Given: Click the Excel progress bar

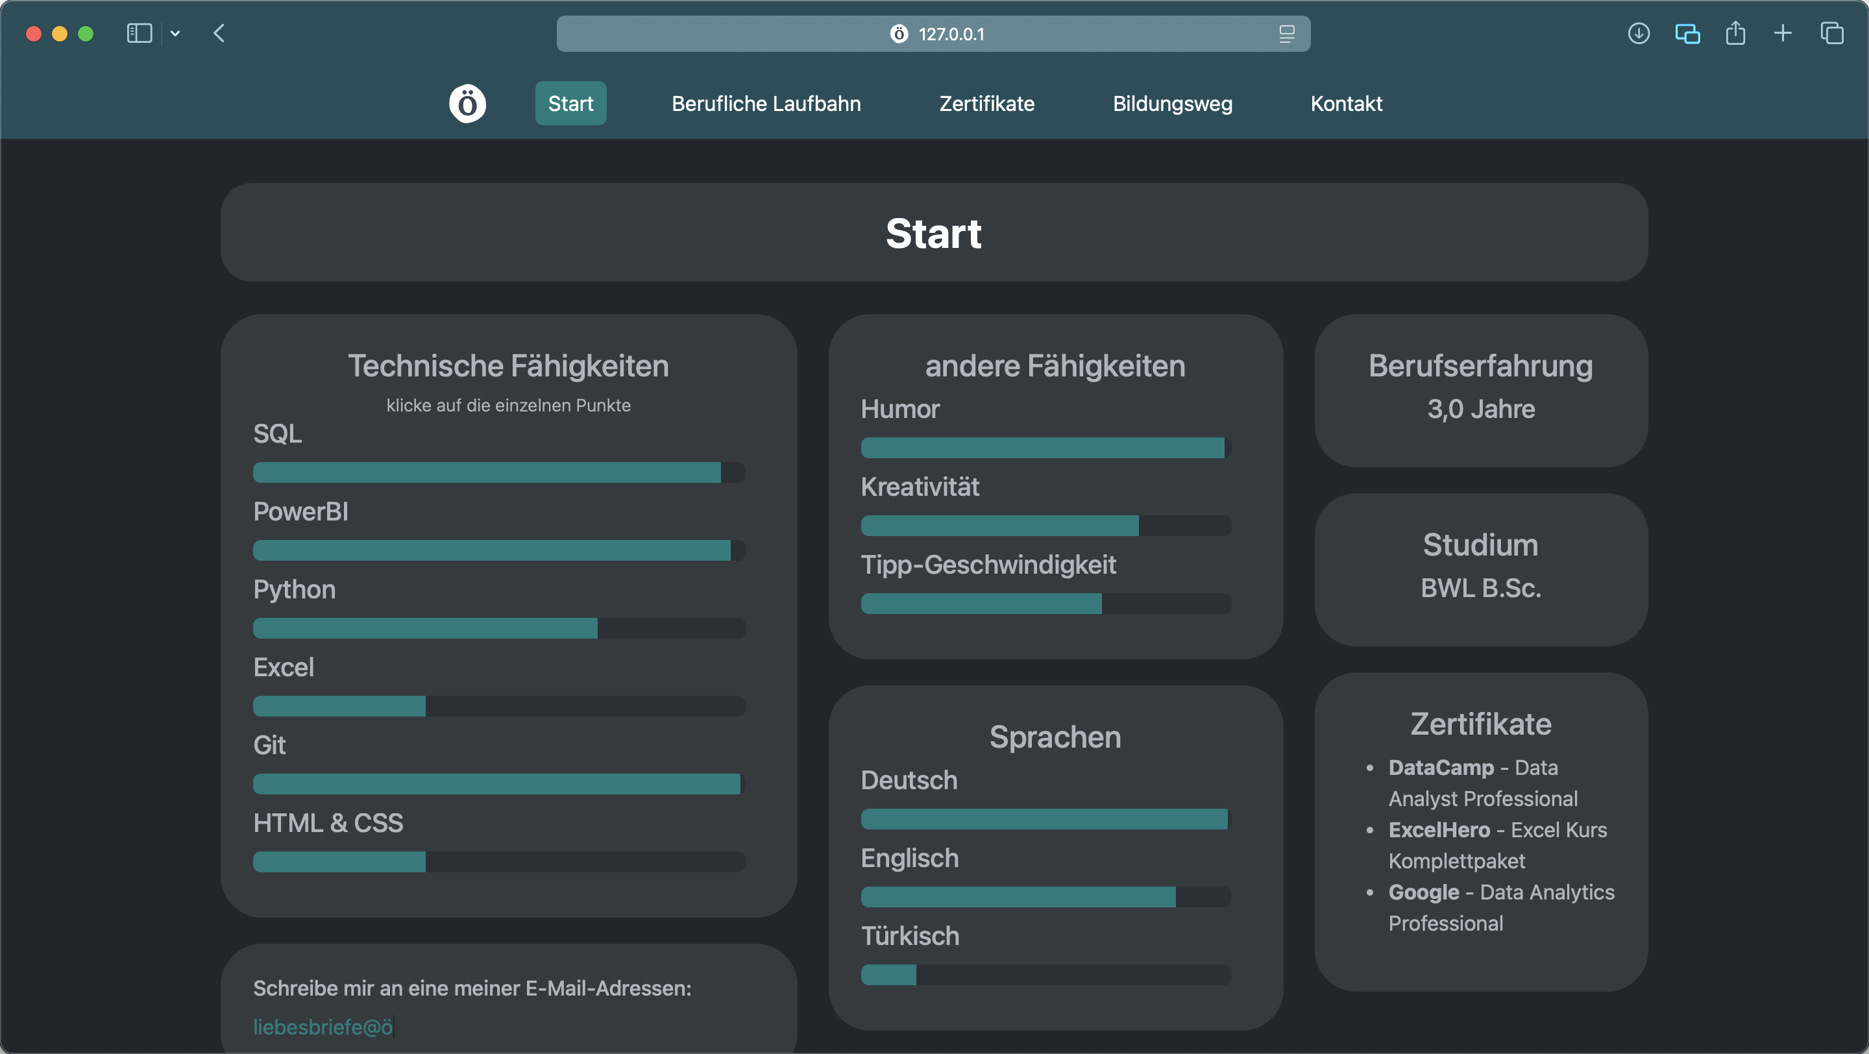Looking at the screenshot, I should pyautogui.click(x=499, y=707).
